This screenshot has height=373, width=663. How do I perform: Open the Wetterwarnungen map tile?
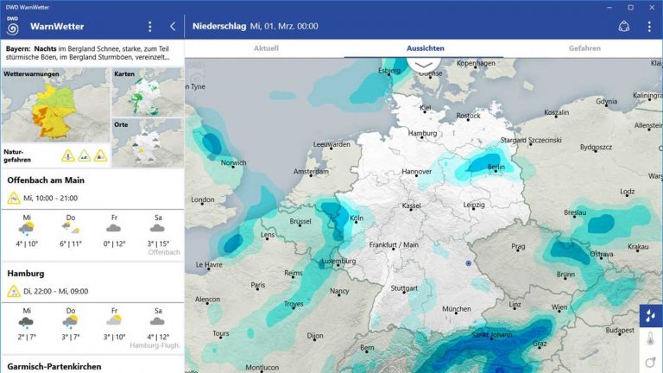pos(55,105)
